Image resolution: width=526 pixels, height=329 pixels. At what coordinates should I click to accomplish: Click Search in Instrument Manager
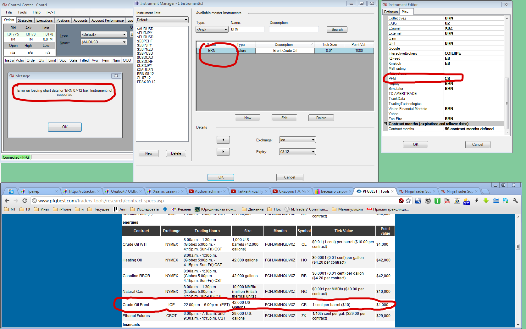[337, 30]
